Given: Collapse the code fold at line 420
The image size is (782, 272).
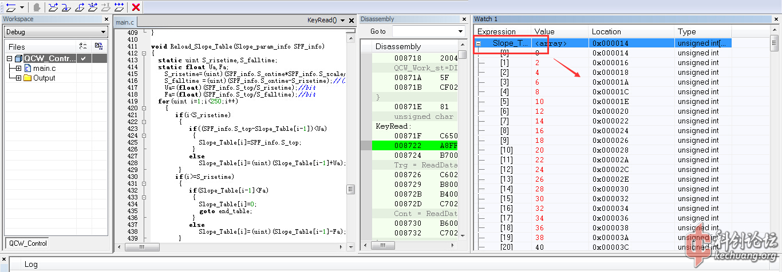Looking at the screenshot, I should (145, 108).
